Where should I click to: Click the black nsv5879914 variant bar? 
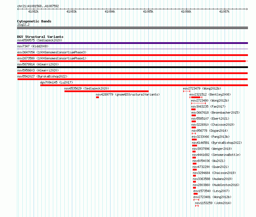(132, 67)
